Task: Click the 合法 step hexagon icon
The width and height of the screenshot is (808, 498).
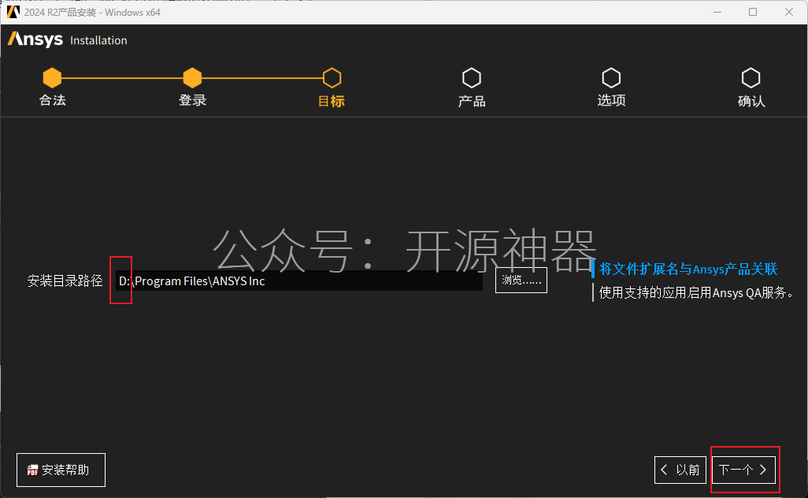Action: coord(52,78)
